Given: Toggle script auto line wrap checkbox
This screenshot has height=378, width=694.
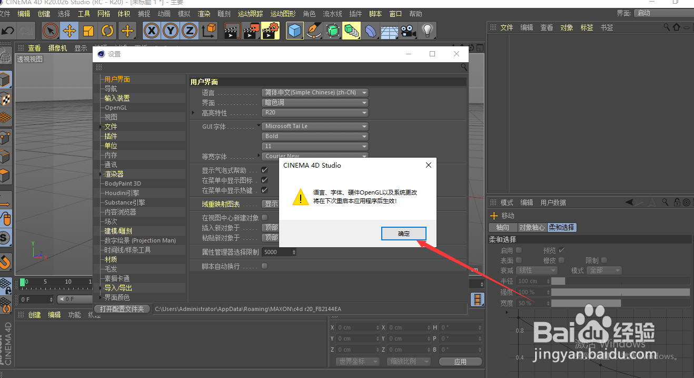Looking at the screenshot, I should [265, 266].
